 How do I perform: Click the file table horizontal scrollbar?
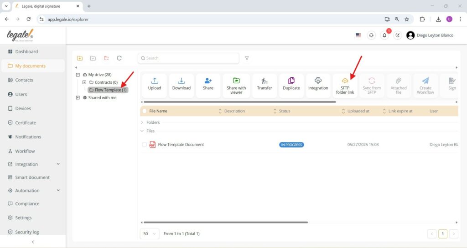click(x=226, y=223)
